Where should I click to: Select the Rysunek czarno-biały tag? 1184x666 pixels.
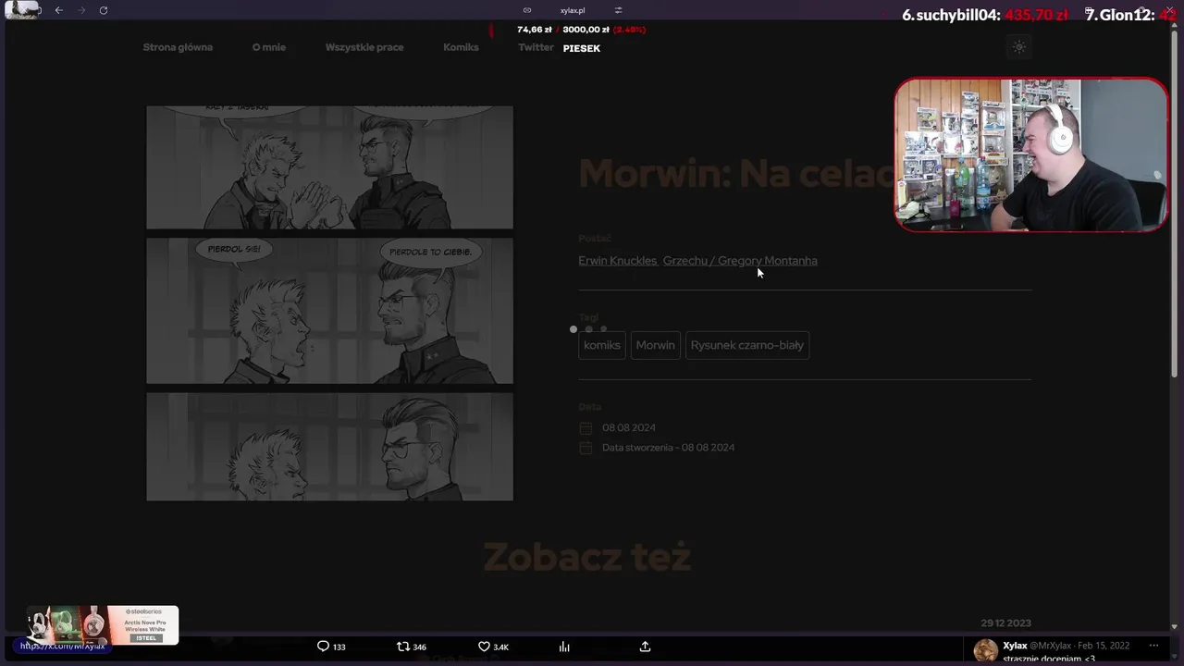pos(747,345)
